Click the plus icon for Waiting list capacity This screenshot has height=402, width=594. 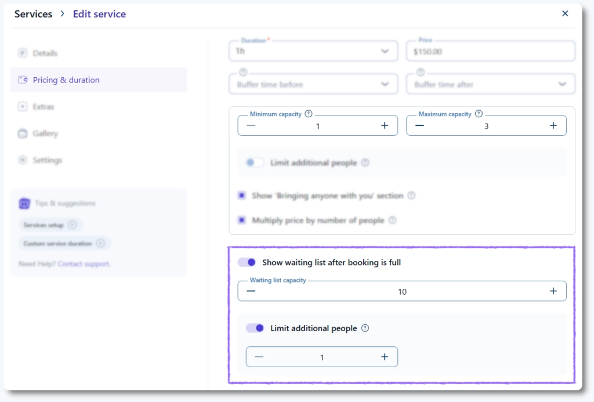pos(553,291)
